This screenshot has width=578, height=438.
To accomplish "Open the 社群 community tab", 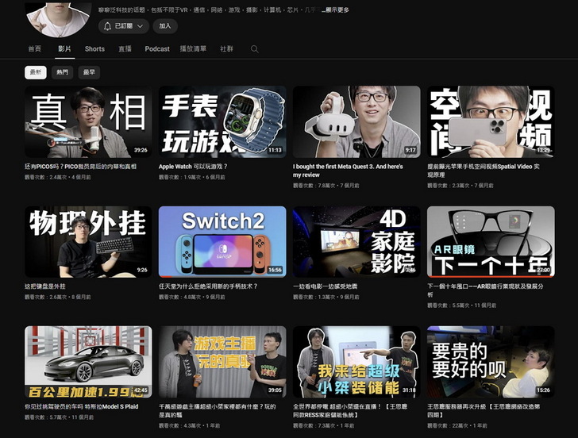I will pyautogui.click(x=226, y=49).
